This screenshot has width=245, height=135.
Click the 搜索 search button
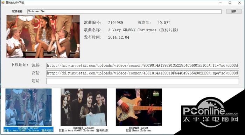234,11
